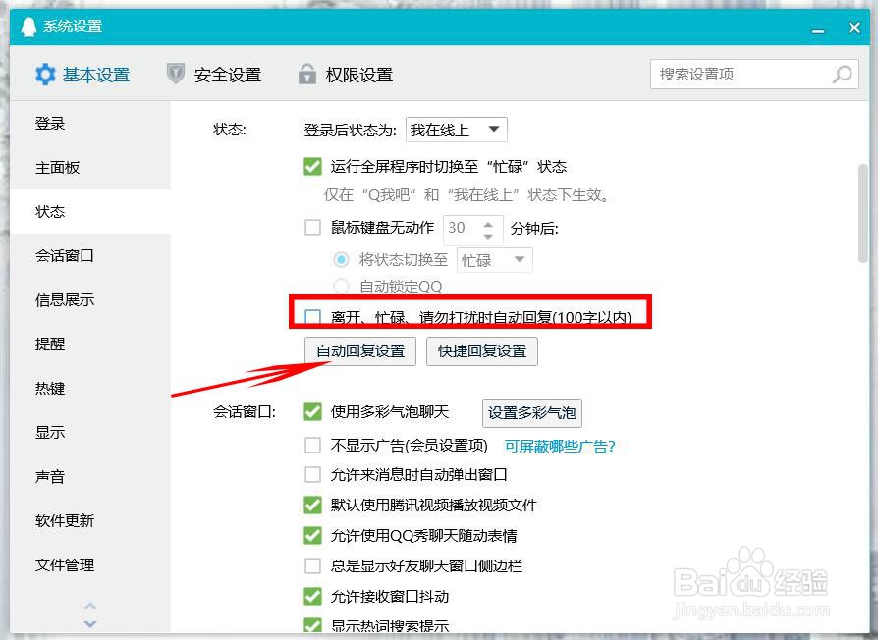Image resolution: width=878 pixels, height=640 pixels.
Task: Open 自动回复设置 button
Action: pyautogui.click(x=360, y=351)
